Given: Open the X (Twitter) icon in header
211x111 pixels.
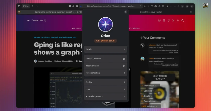Looking at the screenshot, I should (x=173, y=20).
